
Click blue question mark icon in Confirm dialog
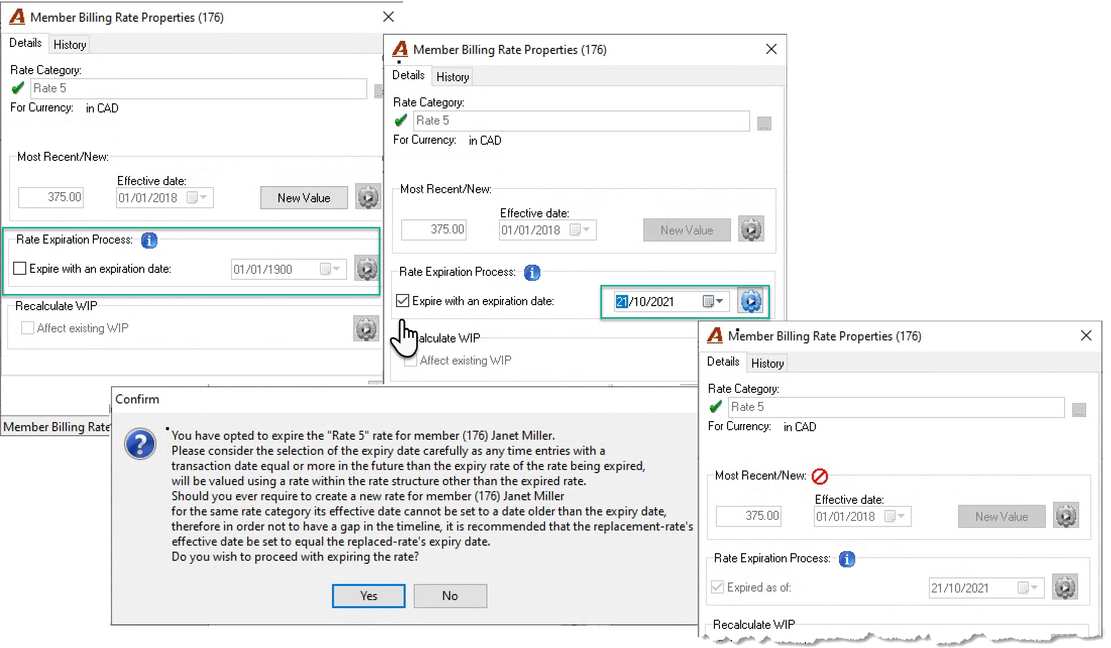(x=140, y=444)
